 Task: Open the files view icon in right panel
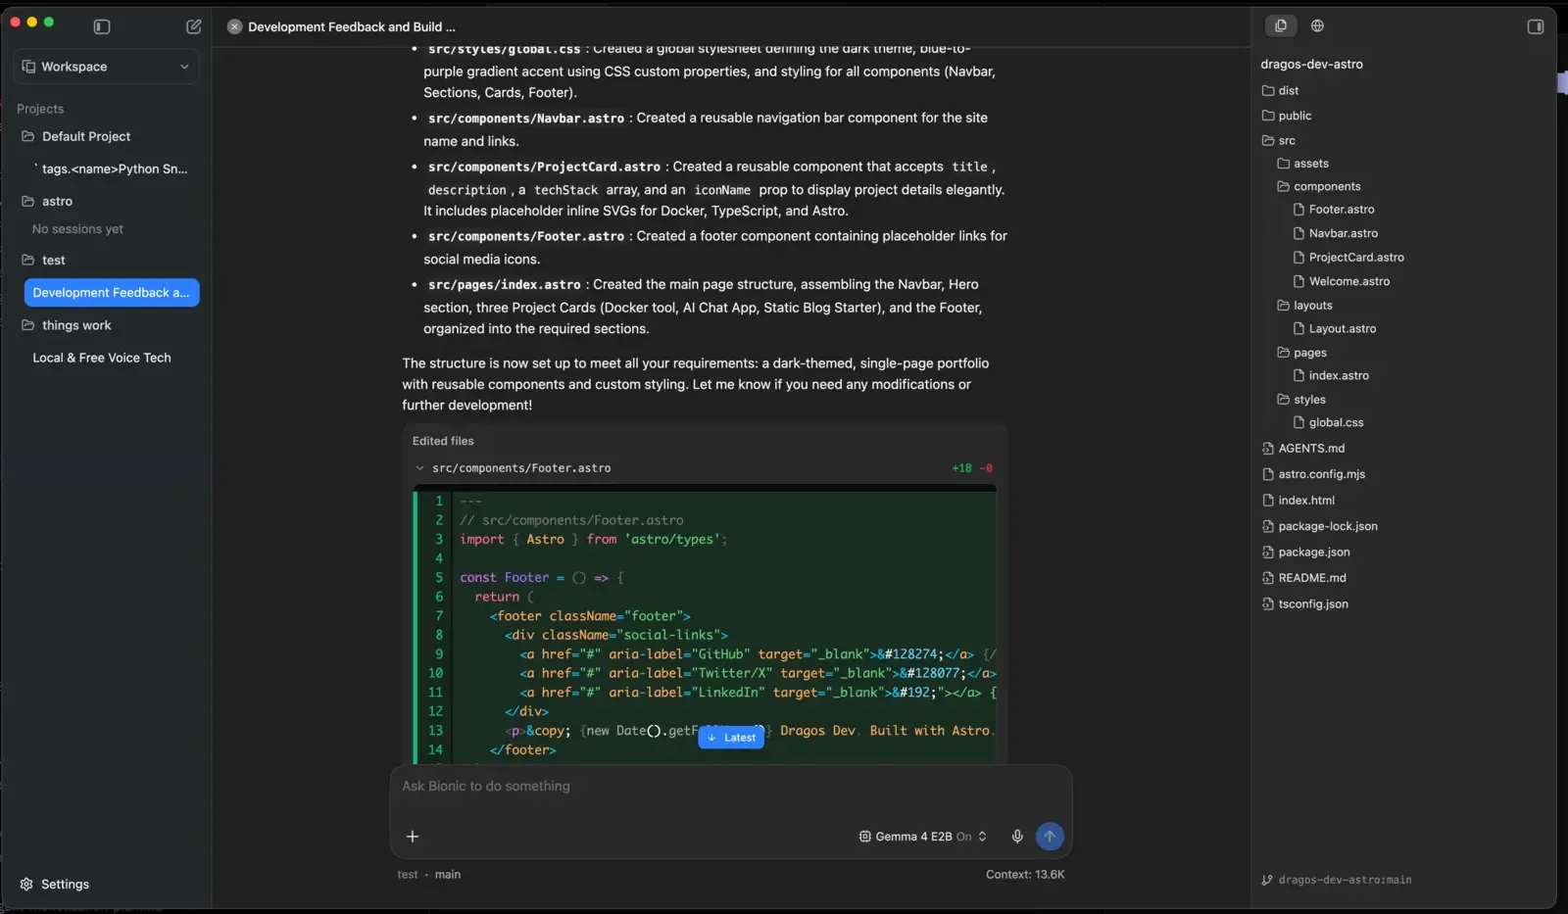pyautogui.click(x=1281, y=25)
